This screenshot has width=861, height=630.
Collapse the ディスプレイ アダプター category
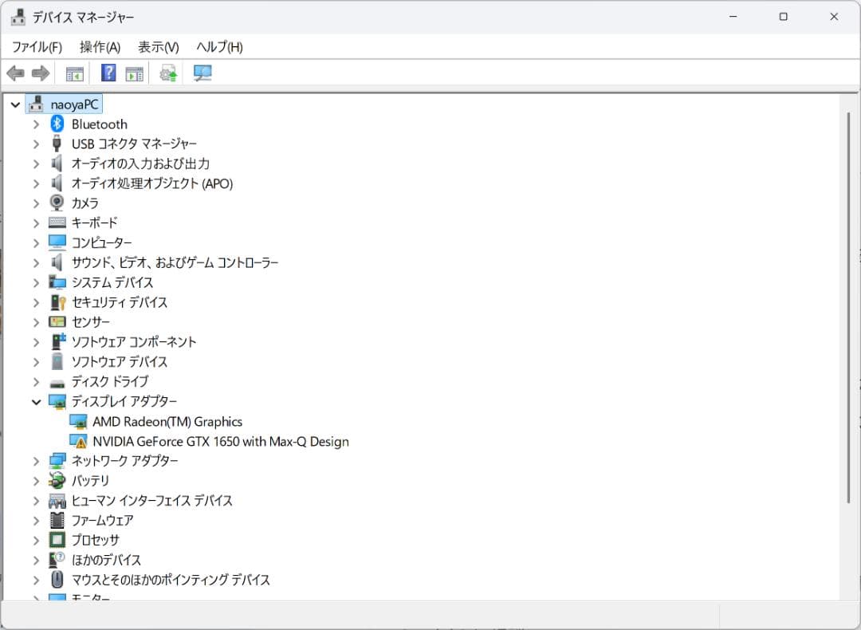[36, 401]
